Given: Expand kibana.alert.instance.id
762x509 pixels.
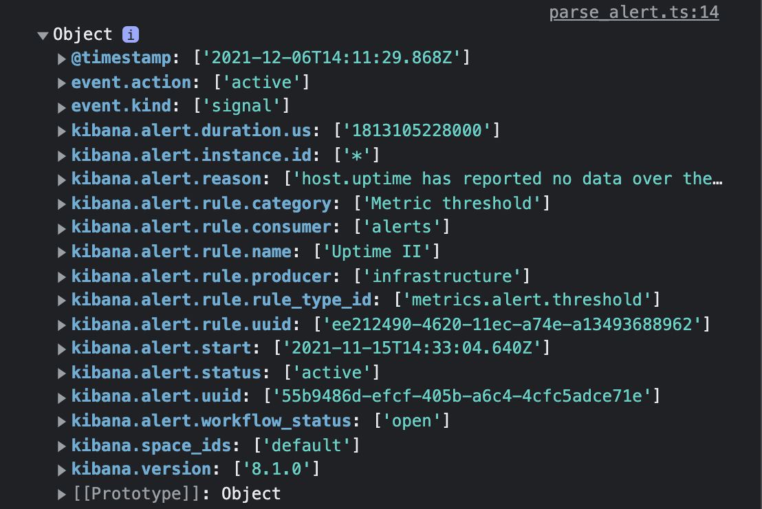Looking at the screenshot, I should 62,155.
